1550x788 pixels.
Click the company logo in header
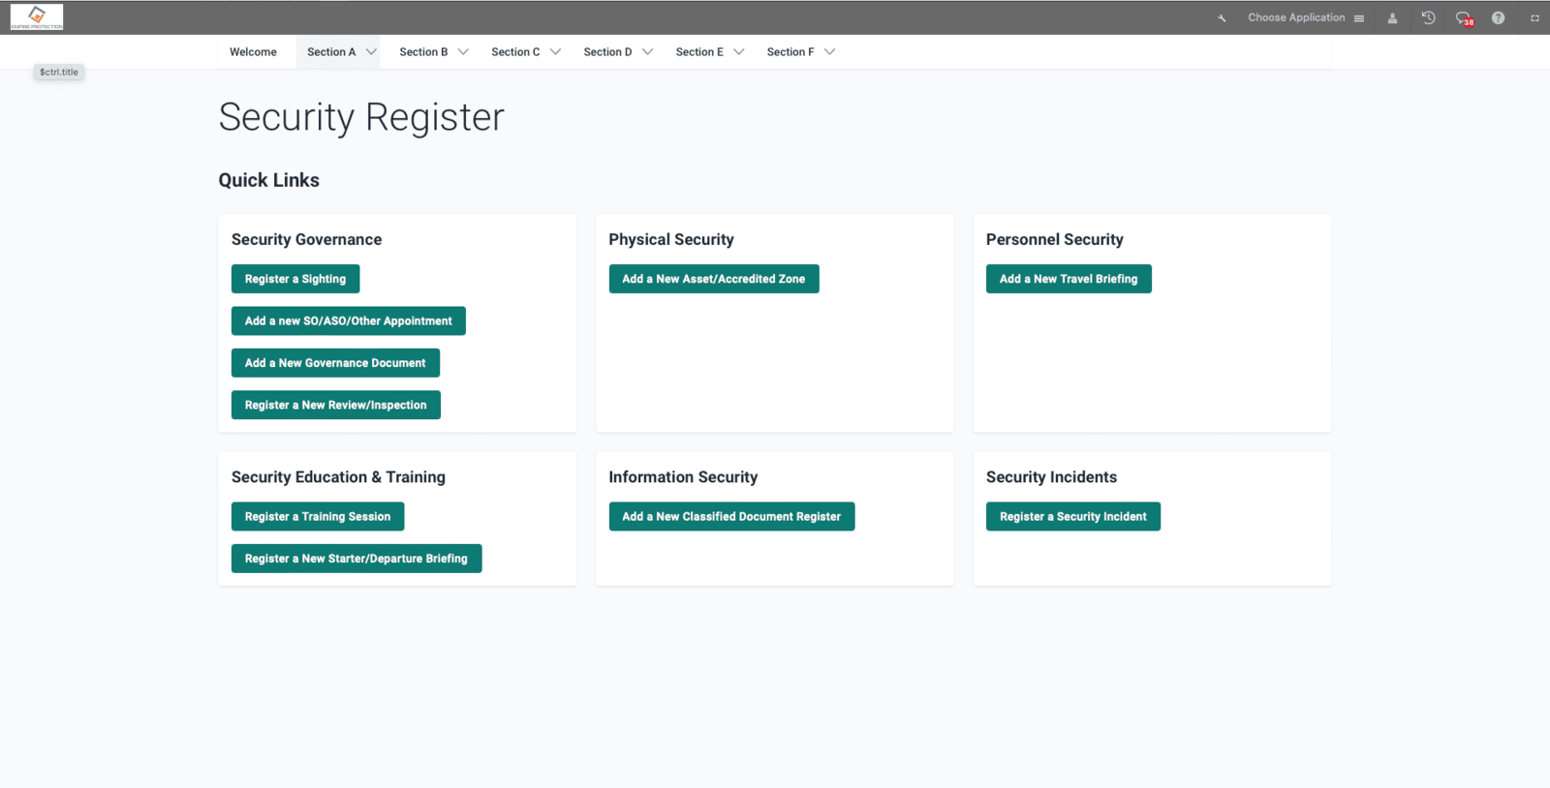[x=37, y=16]
